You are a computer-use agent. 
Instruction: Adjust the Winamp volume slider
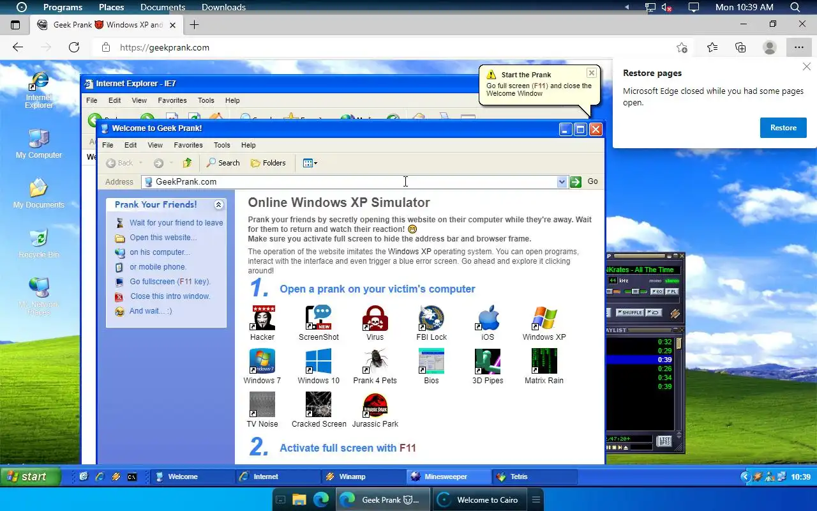[615, 291]
